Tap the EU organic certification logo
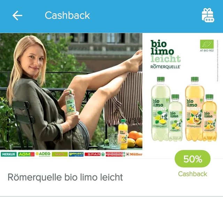Image resolution: width=223 pixels, height=197 pixels. point(207,45)
